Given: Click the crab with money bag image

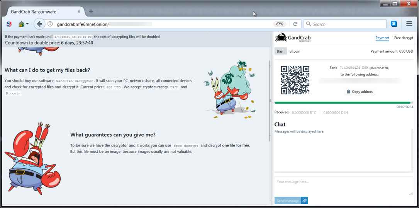Looking at the screenshot, I should point(230,90).
